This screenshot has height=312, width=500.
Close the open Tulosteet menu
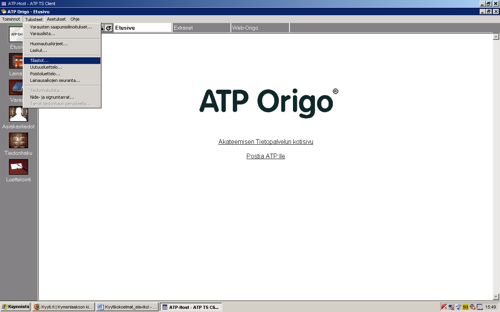point(34,19)
